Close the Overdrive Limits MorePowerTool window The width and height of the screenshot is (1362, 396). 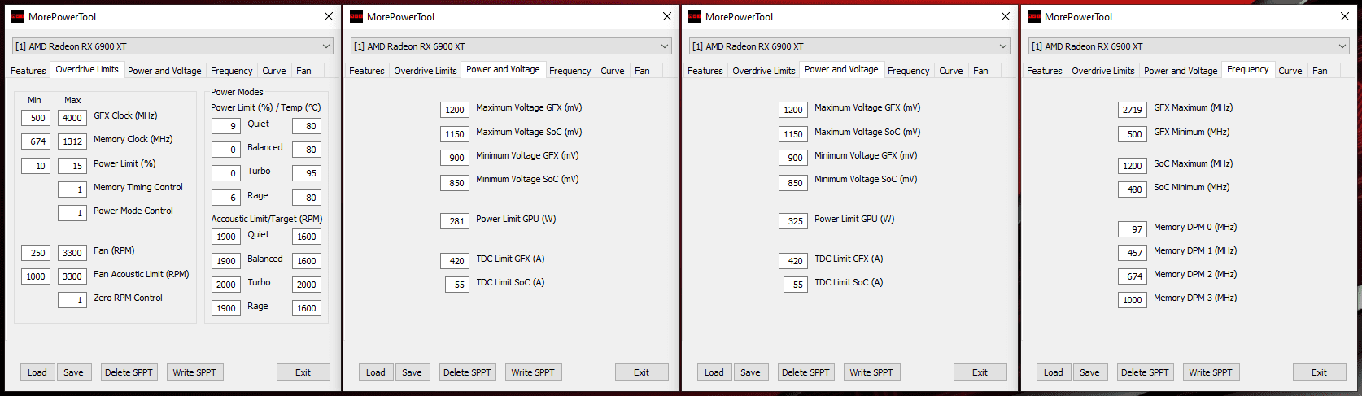(x=329, y=16)
